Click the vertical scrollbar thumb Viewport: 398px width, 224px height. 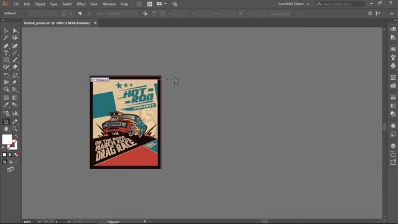click(x=384, y=126)
